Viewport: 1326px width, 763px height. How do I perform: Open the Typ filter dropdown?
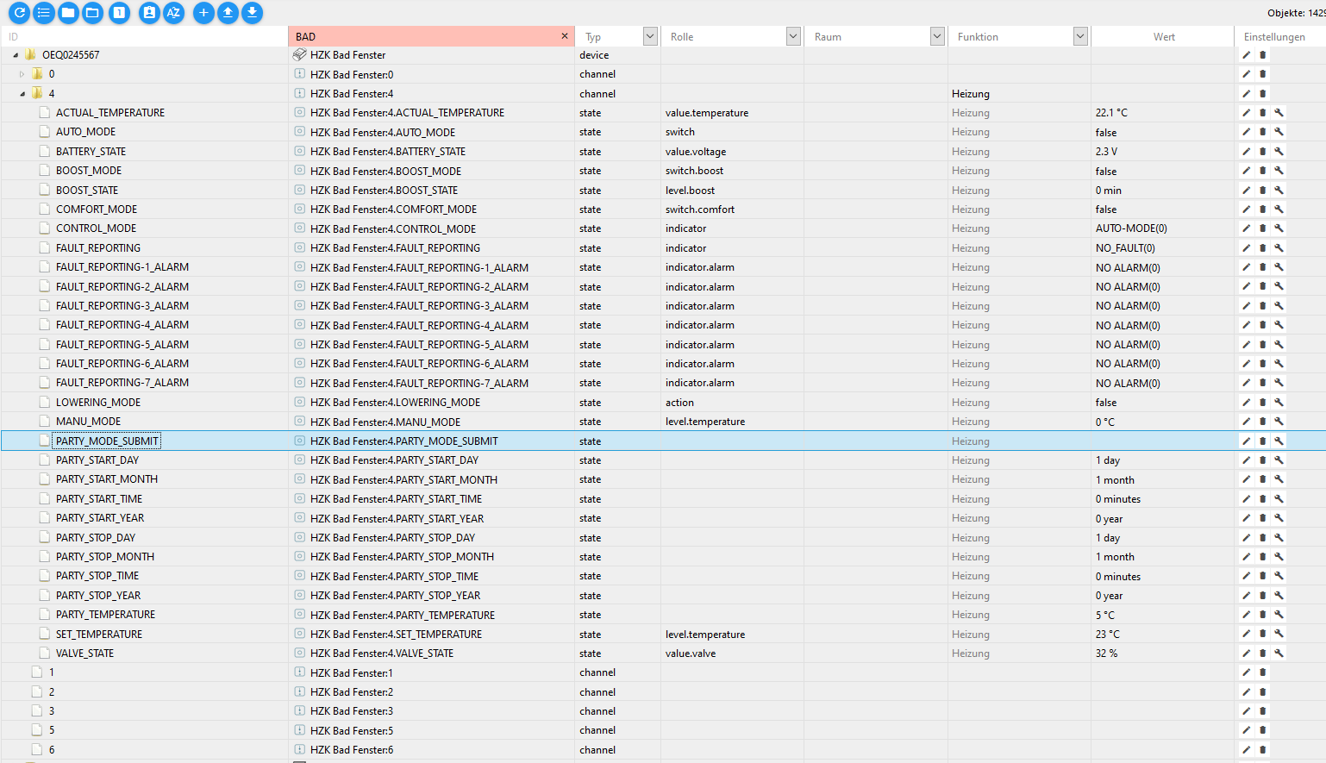tap(650, 36)
